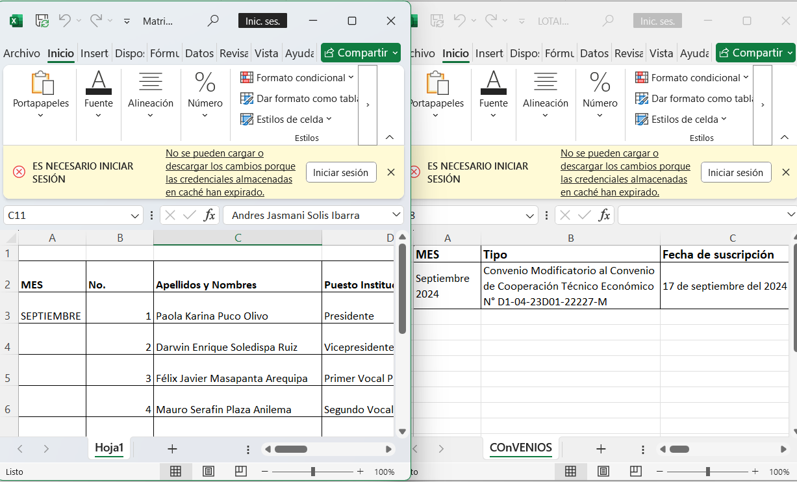Click the insert function fx icon in left window
Image resolution: width=797 pixels, height=482 pixels.
[209, 215]
